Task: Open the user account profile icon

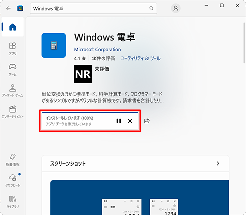Action: click(x=176, y=8)
